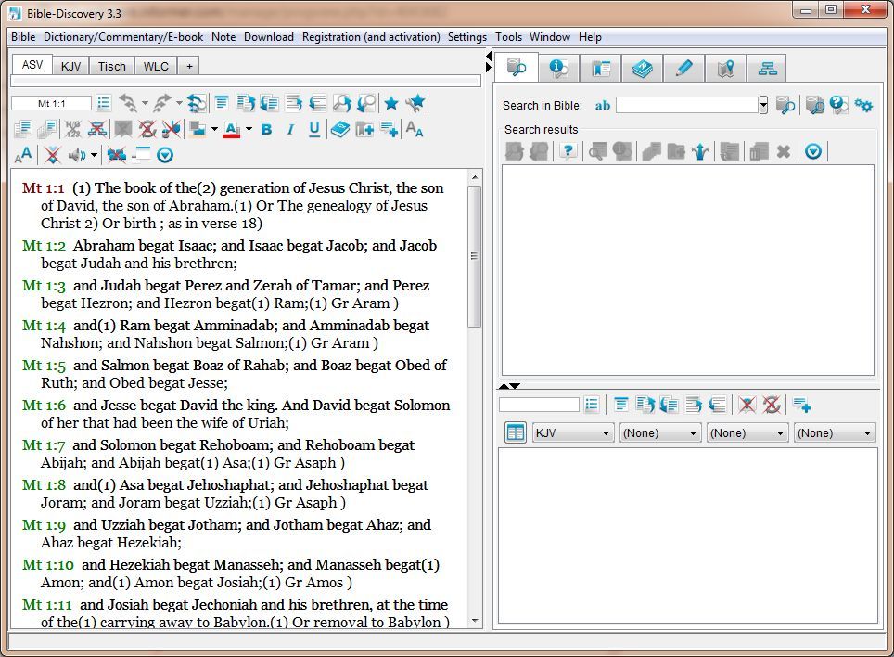Open the highlight color dropdown arrow
Screen dimensions: 894x657
point(214,130)
